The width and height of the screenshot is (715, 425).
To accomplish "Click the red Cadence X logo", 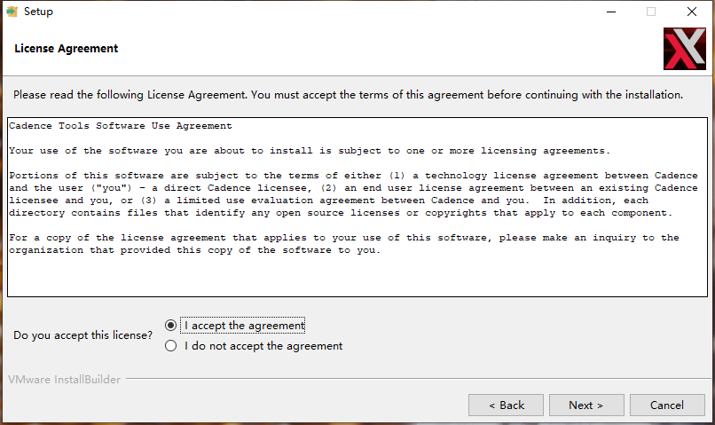I will coord(684,48).
